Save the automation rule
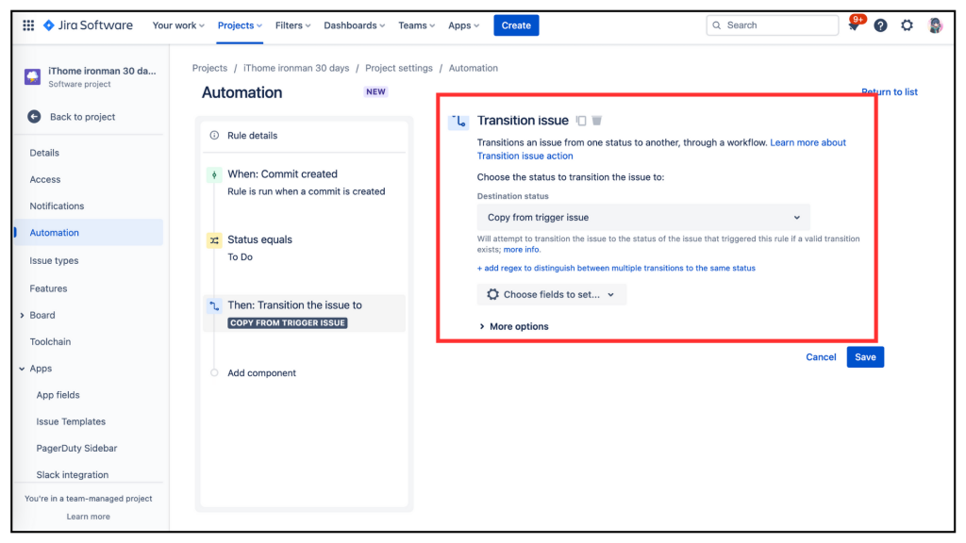Viewport: 966px width, 543px height. [x=865, y=357]
